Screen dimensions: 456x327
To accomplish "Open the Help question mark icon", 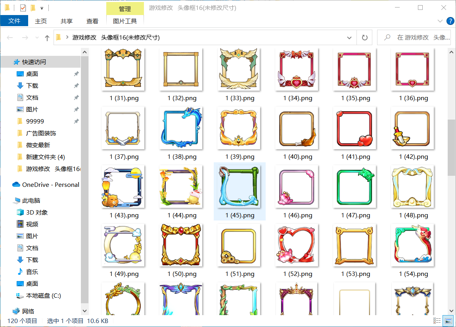I will coord(450,21).
